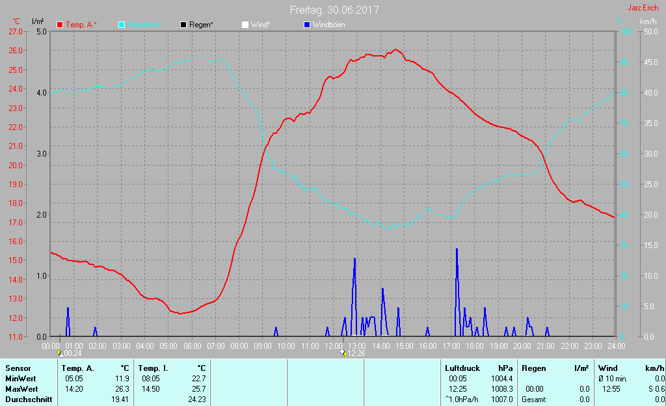This screenshot has height=406, width=666.
Task: Click the 12:26 marker icon below the time axis
Action: pos(343,353)
